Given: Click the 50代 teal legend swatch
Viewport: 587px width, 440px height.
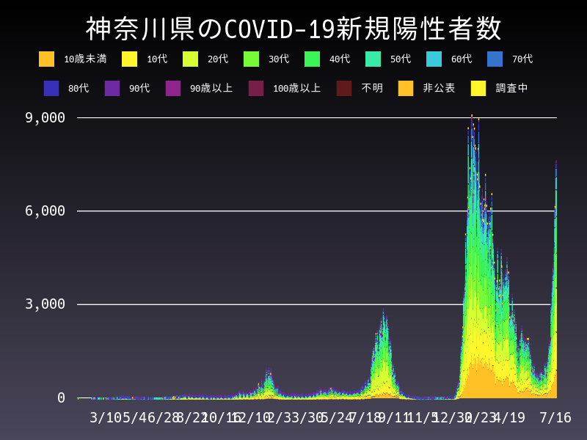Looking at the screenshot, I should coord(373,59).
